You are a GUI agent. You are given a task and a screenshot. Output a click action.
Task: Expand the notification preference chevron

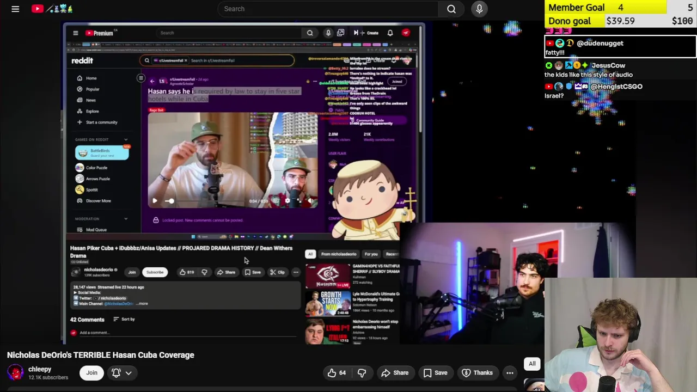(x=129, y=373)
